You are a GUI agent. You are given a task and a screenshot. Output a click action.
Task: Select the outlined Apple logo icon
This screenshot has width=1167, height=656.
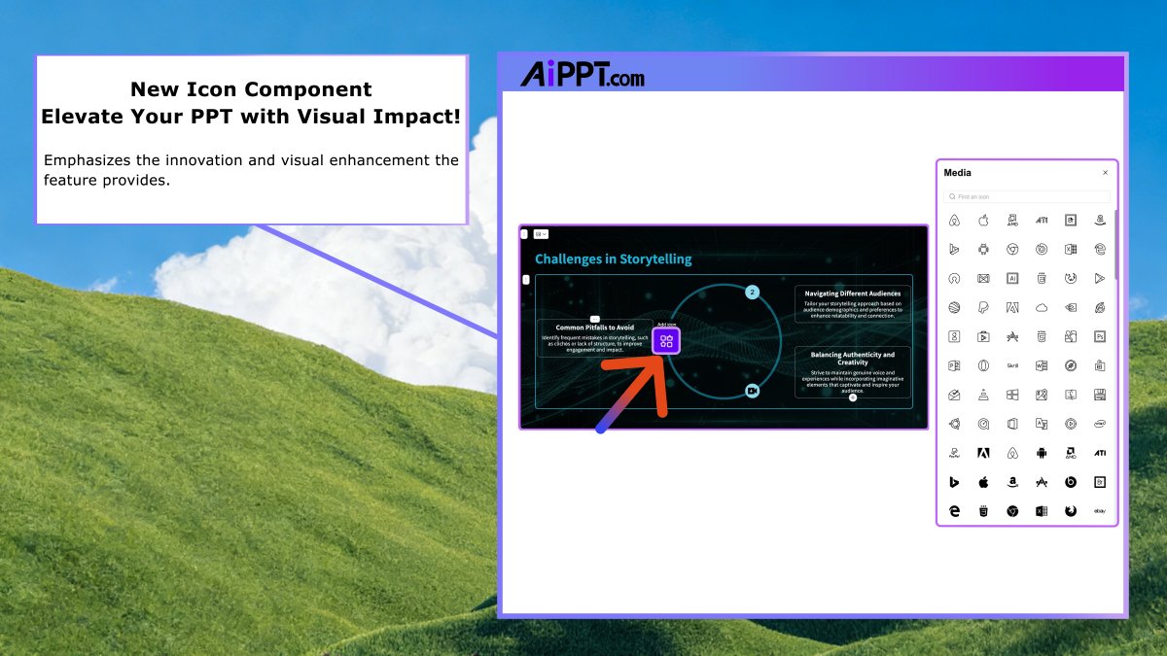[983, 221]
